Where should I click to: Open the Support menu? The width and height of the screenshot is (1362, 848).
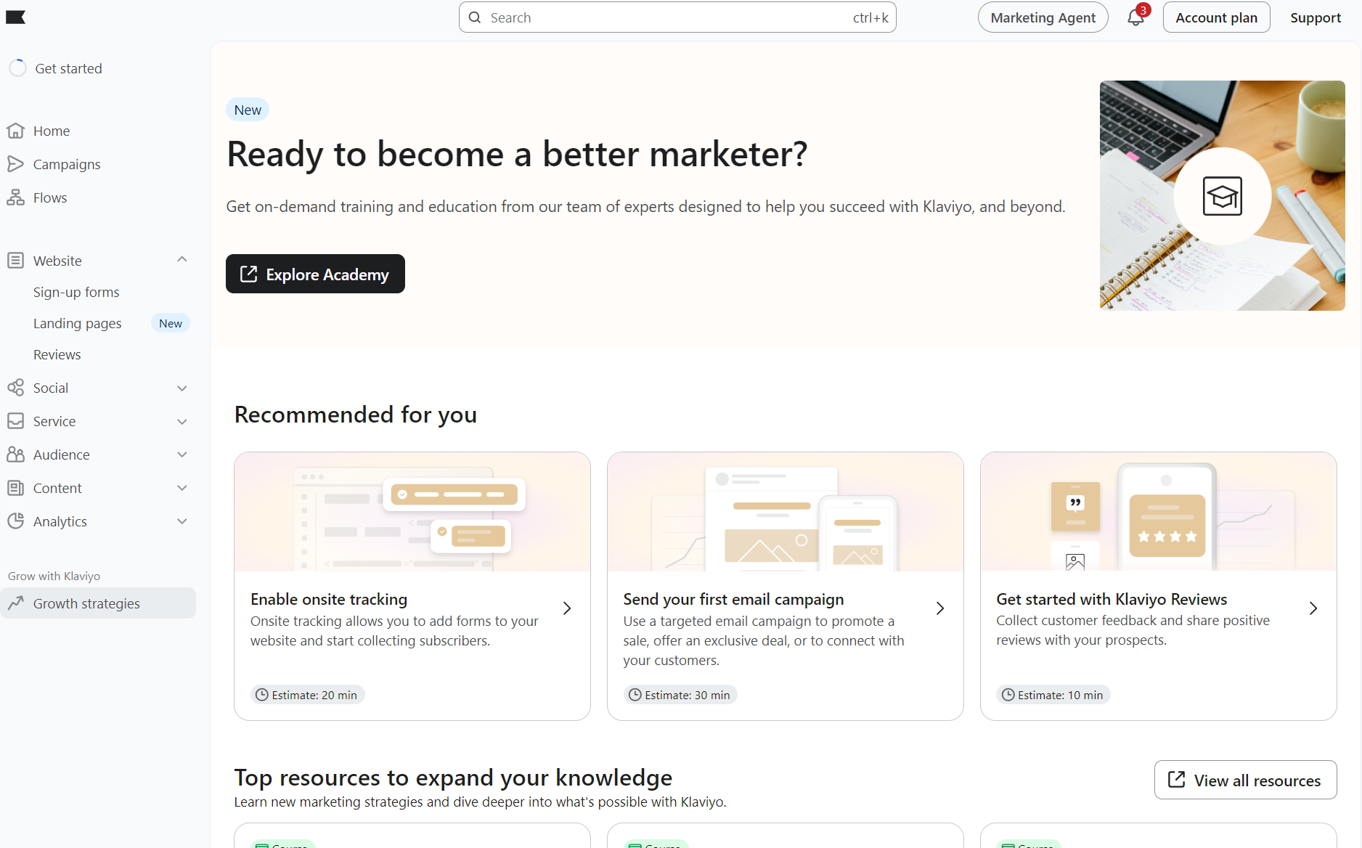coord(1316,17)
